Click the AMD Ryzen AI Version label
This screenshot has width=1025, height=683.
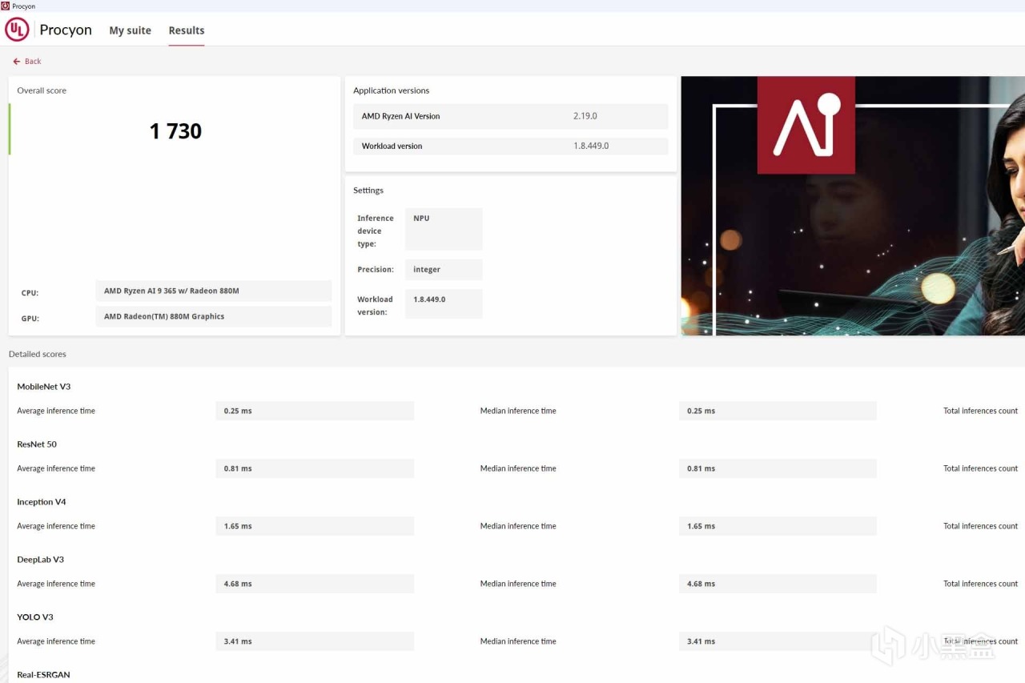(400, 116)
